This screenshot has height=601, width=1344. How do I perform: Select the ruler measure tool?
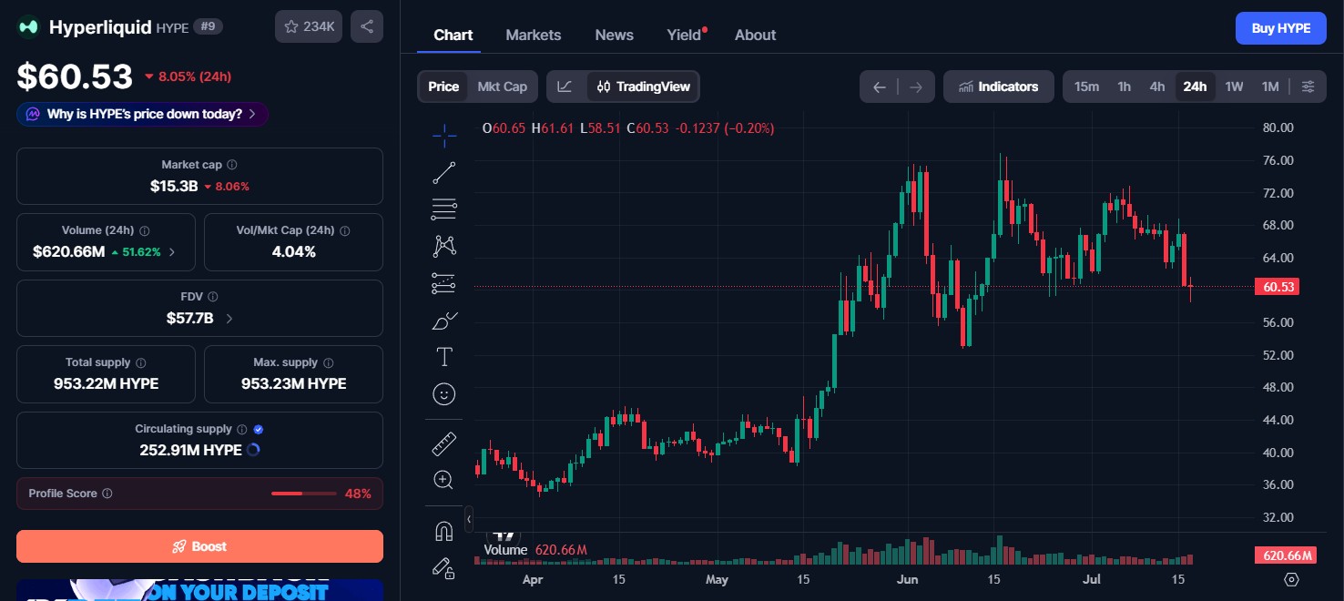444,444
